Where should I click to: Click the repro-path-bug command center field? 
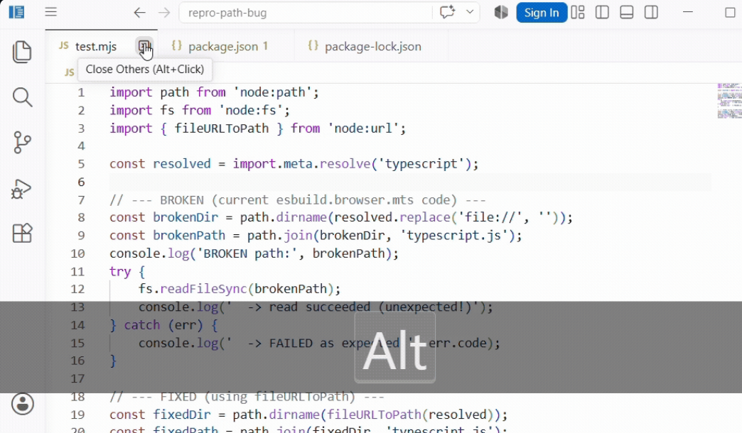click(305, 13)
